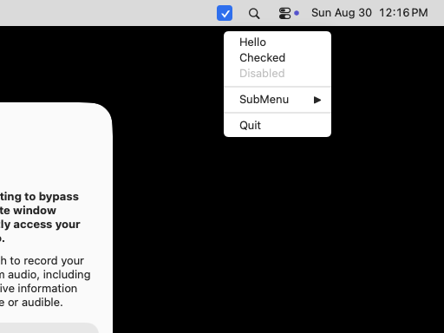Expand the SubMenu entry
The width and height of the screenshot is (444, 333).
click(x=277, y=100)
